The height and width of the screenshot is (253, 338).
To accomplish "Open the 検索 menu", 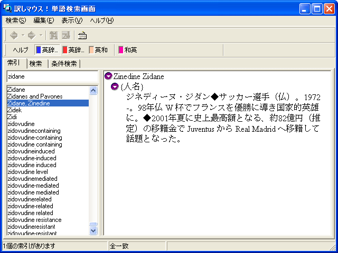I will tap(15, 21).
